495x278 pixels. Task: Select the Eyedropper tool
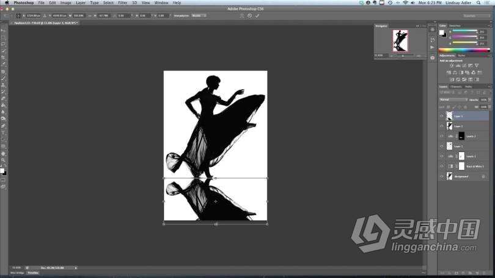[x=3, y=64]
